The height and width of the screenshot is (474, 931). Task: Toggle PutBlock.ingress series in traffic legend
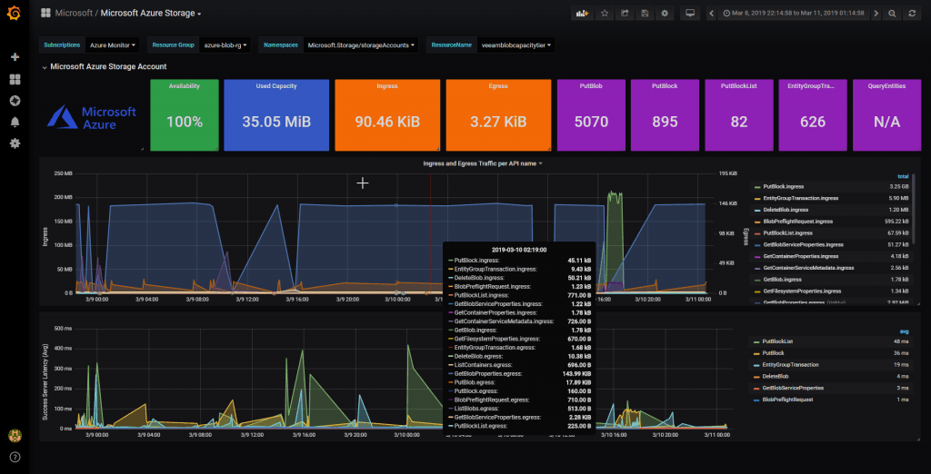(x=783, y=186)
